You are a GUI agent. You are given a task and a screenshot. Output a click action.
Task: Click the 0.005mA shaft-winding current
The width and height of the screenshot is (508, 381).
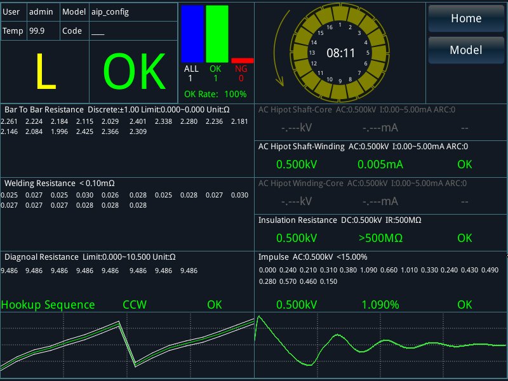coord(380,164)
